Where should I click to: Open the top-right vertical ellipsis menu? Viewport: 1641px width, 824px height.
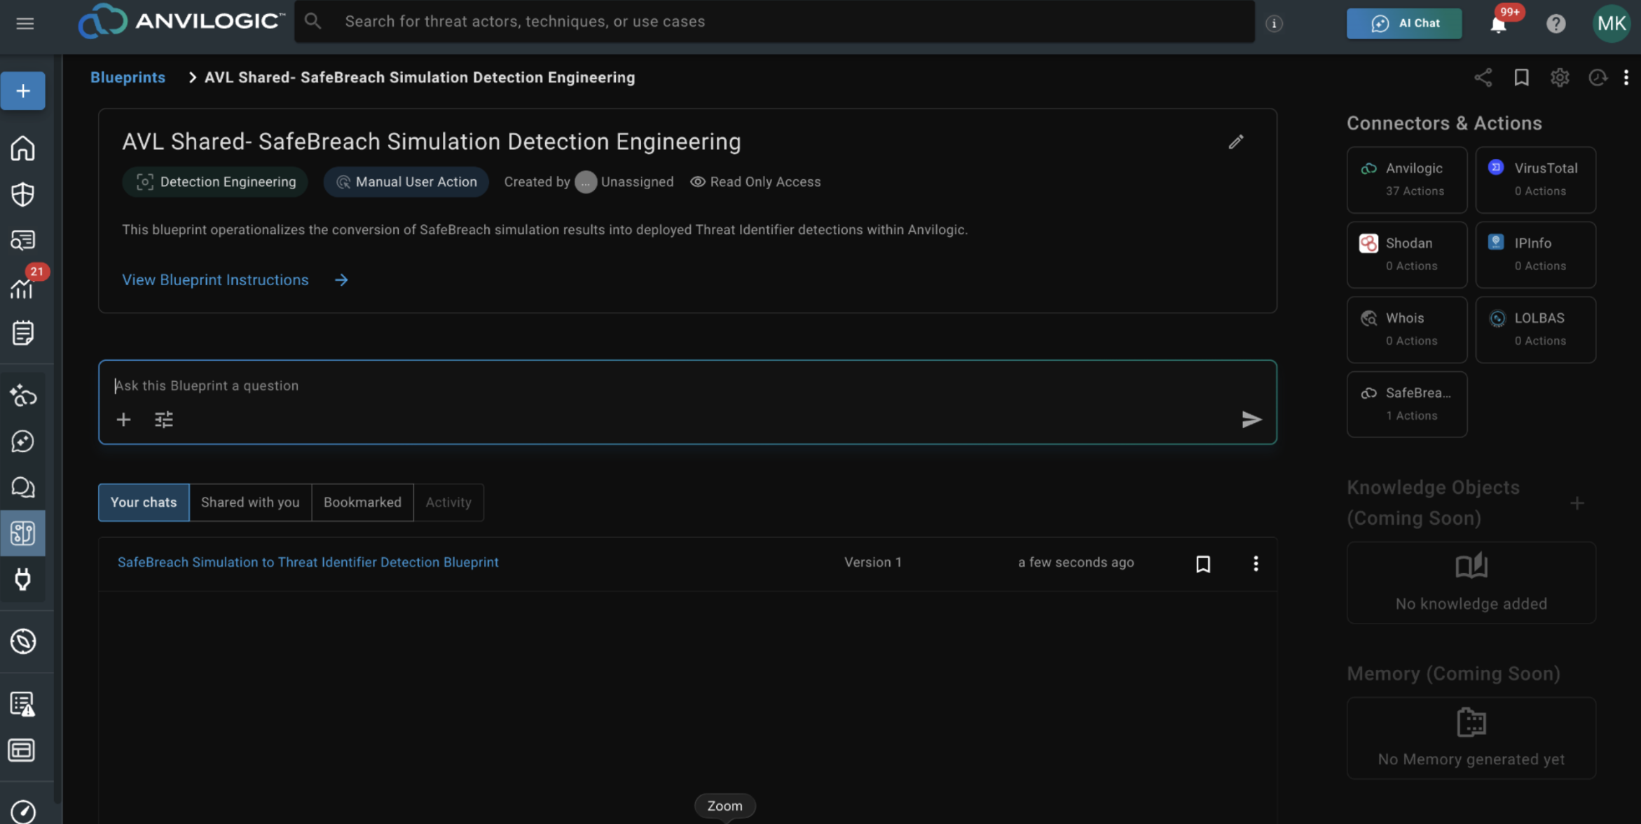click(x=1626, y=77)
